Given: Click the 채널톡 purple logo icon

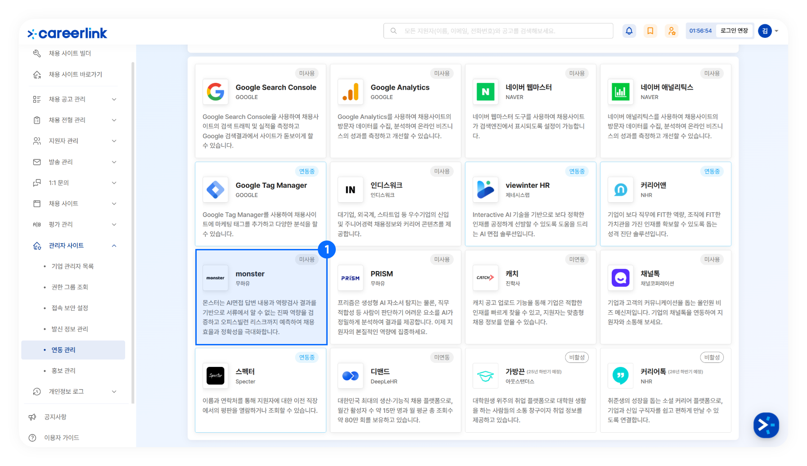Looking at the screenshot, I should 621,278.
